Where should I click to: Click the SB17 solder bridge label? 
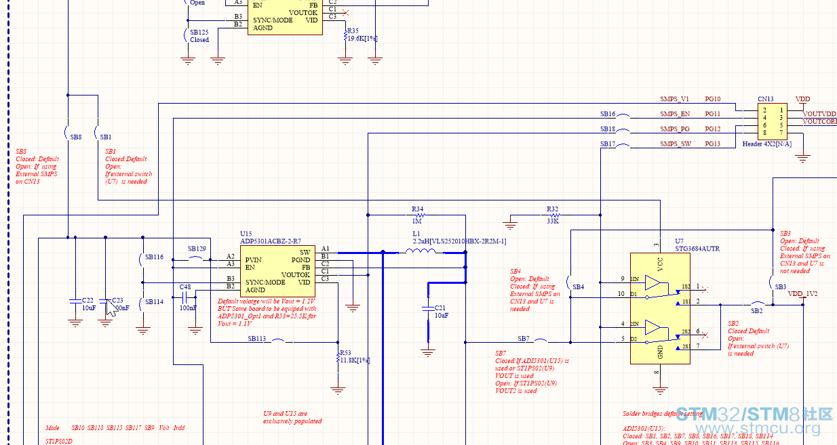(x=608, y=144)
